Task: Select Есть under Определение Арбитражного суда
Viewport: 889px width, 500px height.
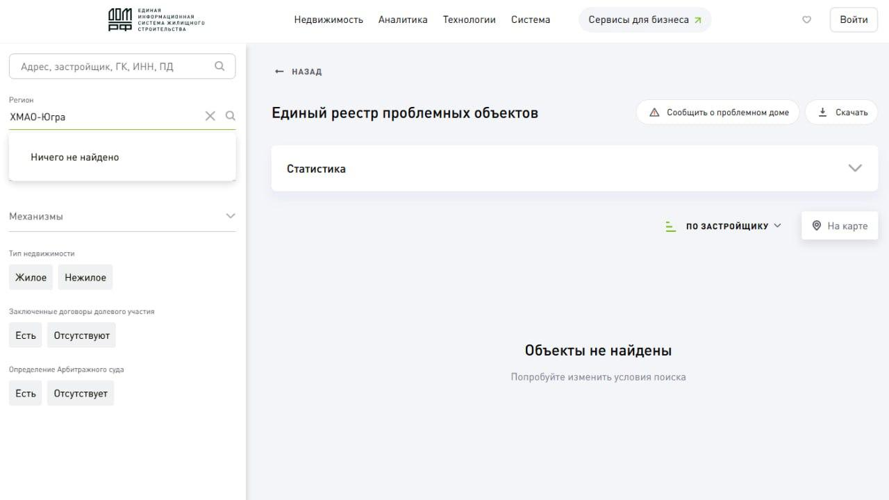Action: [26, 393]
